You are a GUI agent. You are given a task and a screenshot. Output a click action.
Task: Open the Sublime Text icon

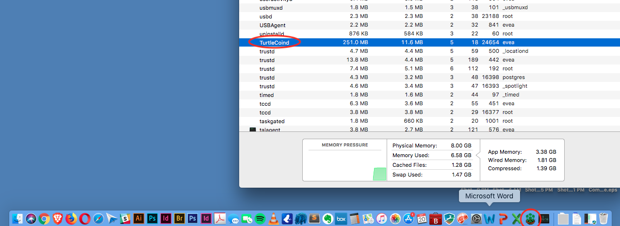314,218
